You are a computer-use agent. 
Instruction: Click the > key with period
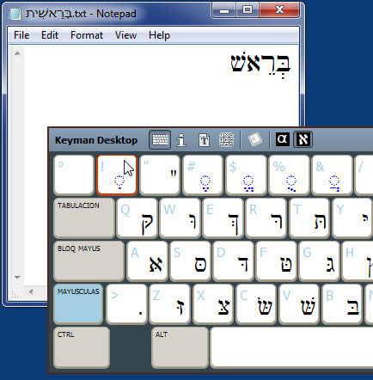point(126,304)
